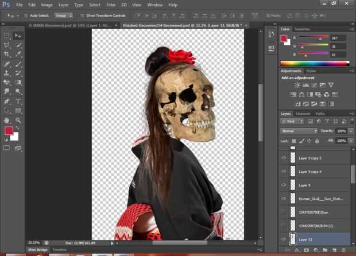356x256 pixels.
Task: Select the Crop tool
Action: (7, 55)
